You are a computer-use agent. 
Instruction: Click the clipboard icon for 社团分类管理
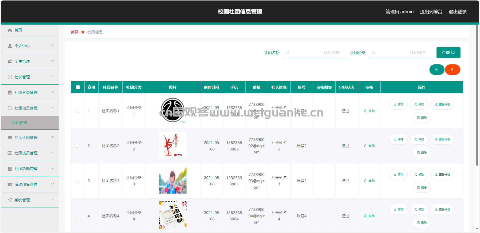coord(10,93)
